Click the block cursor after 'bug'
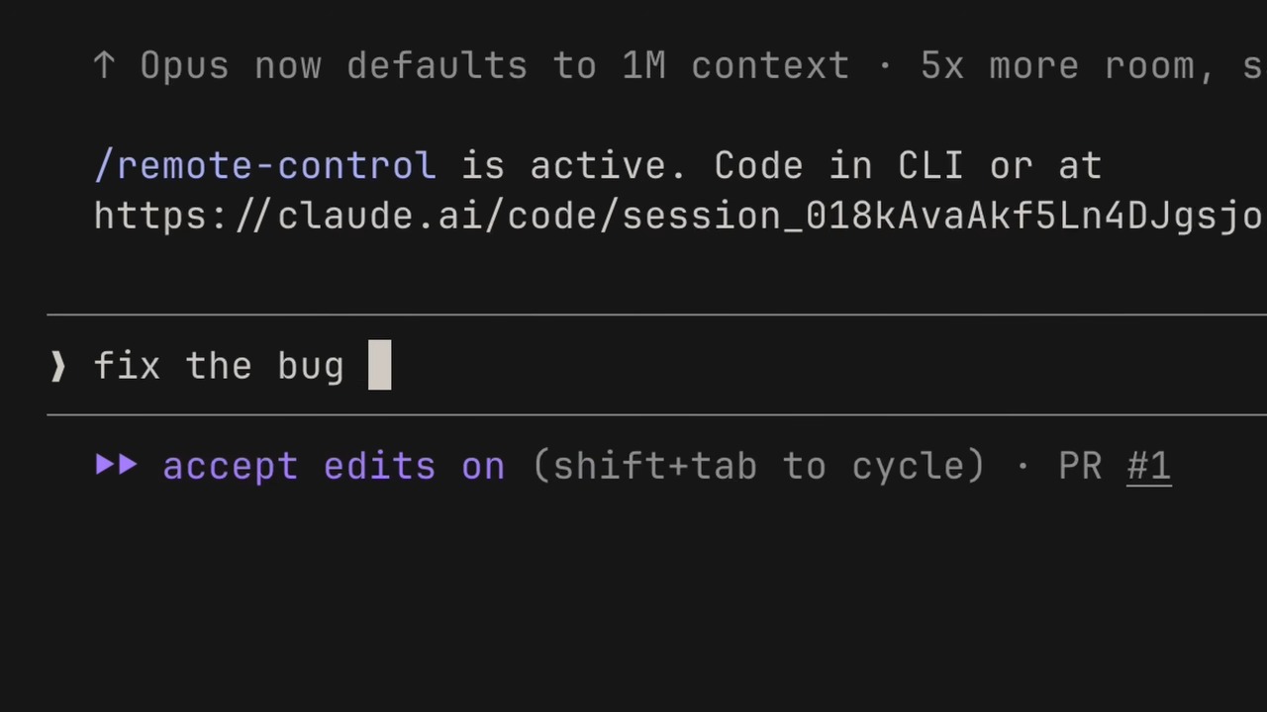The width and height of the screenshot is (1267, 712). (379, 366)
